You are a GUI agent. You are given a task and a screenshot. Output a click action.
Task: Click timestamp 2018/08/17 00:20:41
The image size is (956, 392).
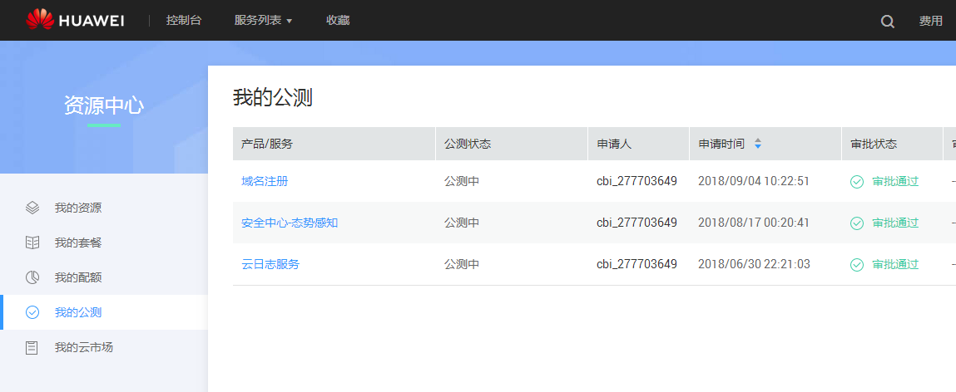[754, 223]
